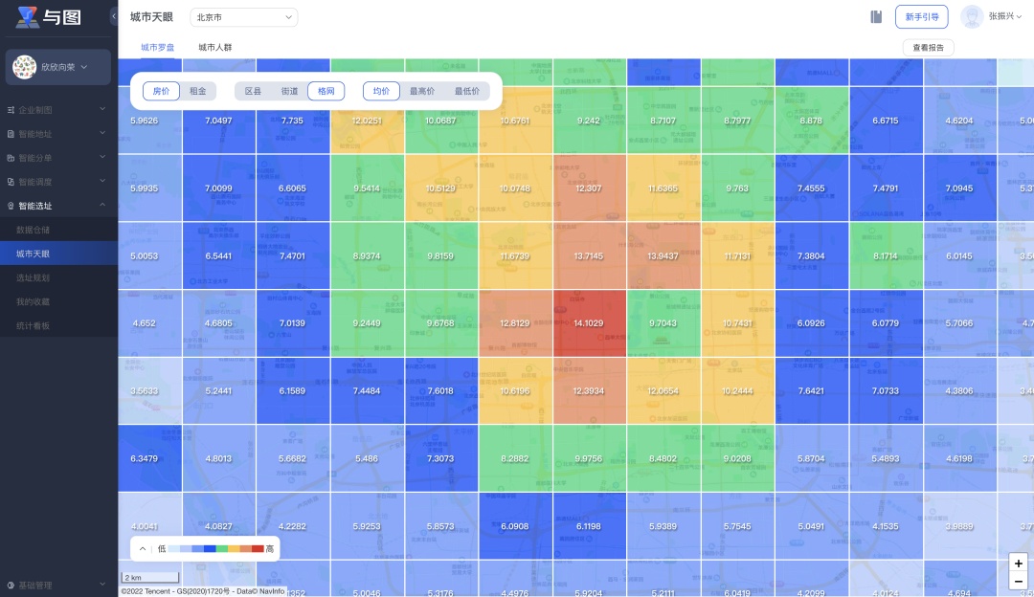Click the red swatch in the legend
The height and width of the screenshot is (597, 1034).
(x=258, y=549)
